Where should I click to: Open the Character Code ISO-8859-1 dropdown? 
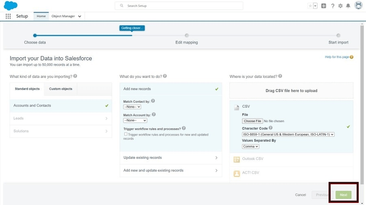click(288, 134)
